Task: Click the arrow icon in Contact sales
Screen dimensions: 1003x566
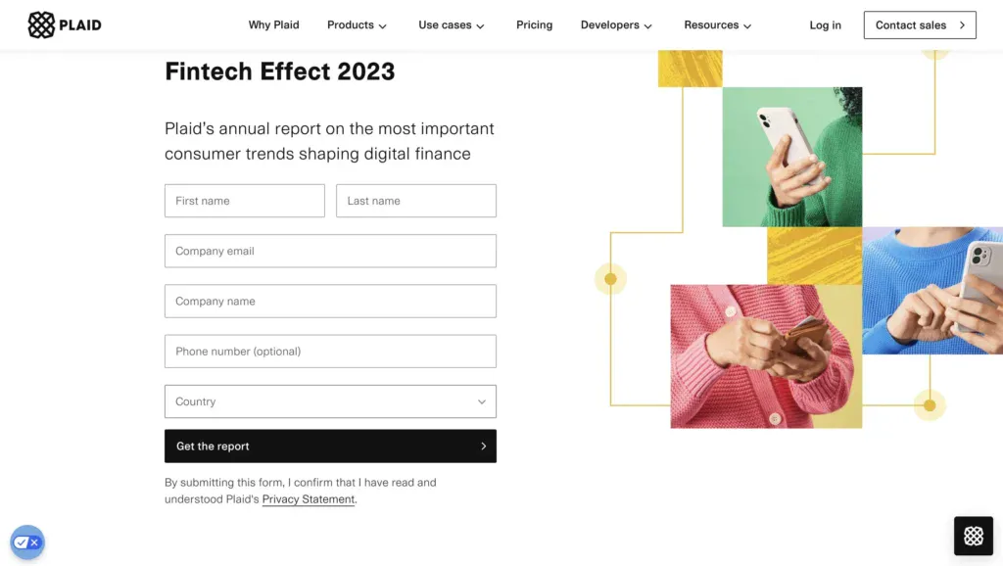Action: (x=962, y=24)
